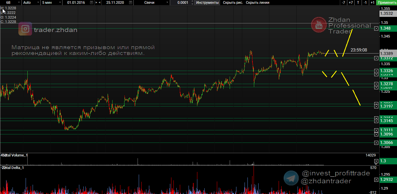
Task: Delete the 1.3372 horizontal level marker
Action: [x=376, y=58]
